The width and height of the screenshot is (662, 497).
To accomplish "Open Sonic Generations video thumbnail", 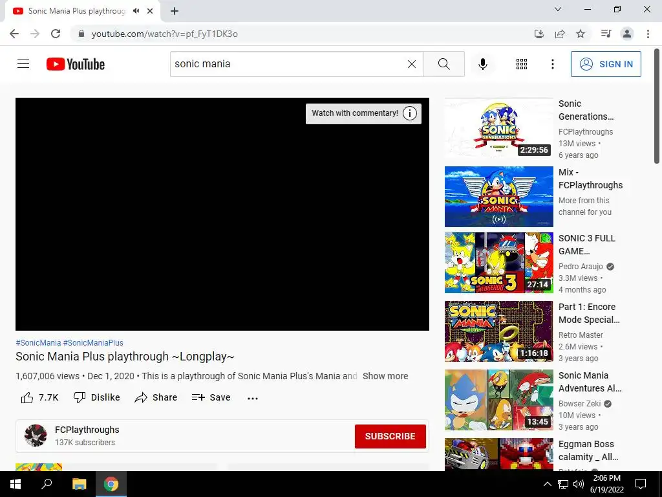I will [x=498, y=128].
